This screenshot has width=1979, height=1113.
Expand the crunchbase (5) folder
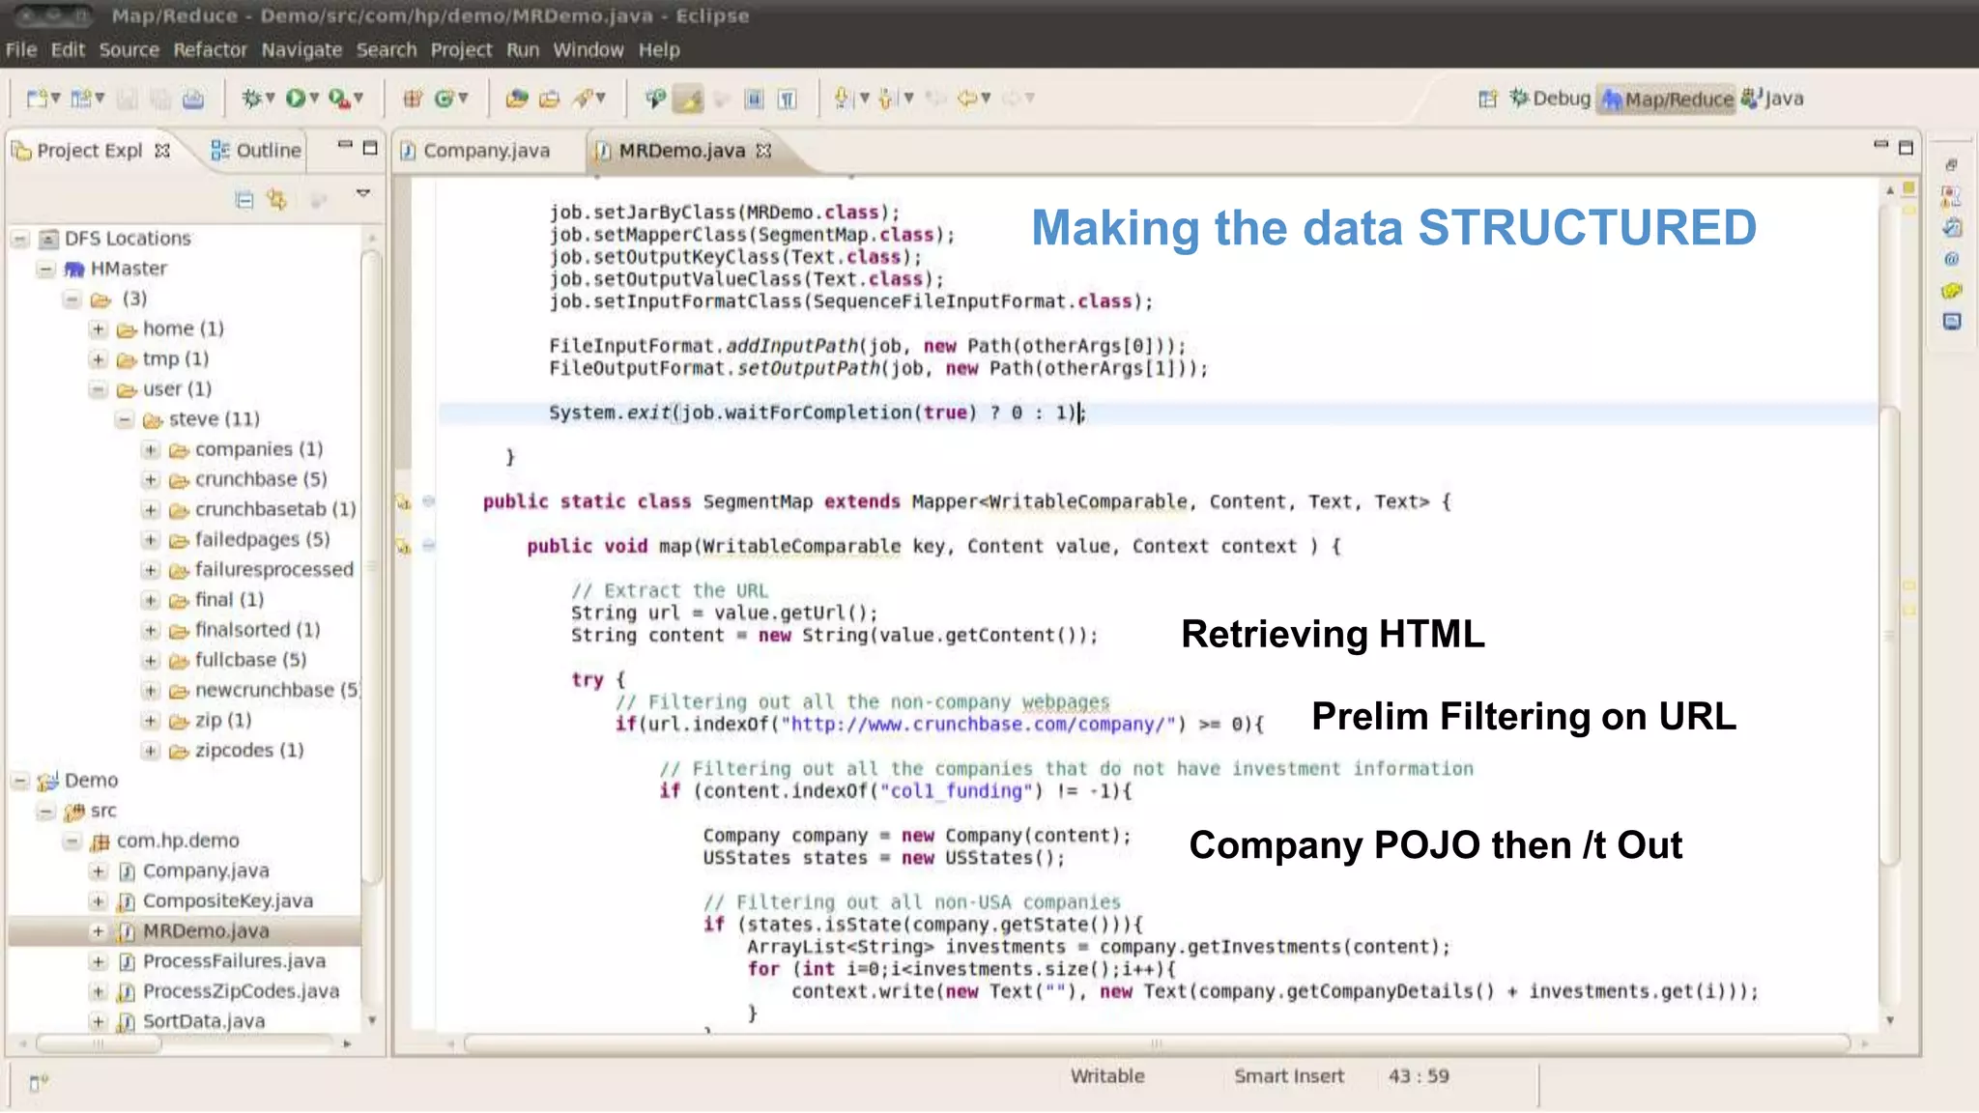click(x=151, y=479)
